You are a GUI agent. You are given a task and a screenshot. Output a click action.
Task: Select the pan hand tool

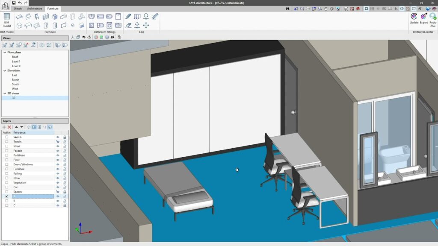[x=326, y=9]
